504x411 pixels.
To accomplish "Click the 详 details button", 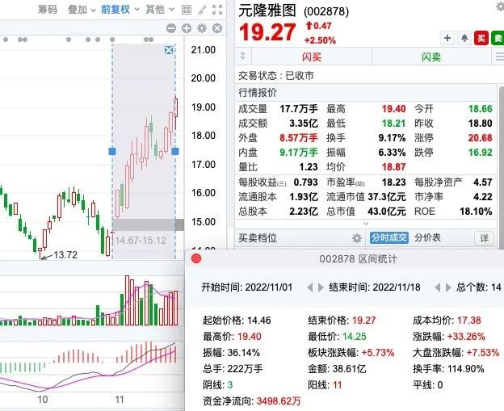I will click(484, 238).
